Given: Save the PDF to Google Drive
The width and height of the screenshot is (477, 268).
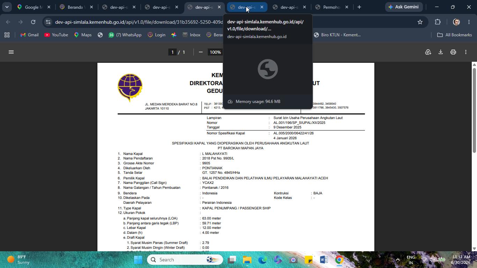Looking at the screenshot, I should (428, 52).
